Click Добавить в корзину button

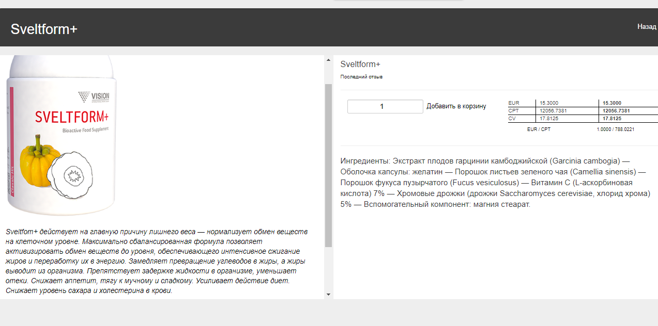[456, 106]
